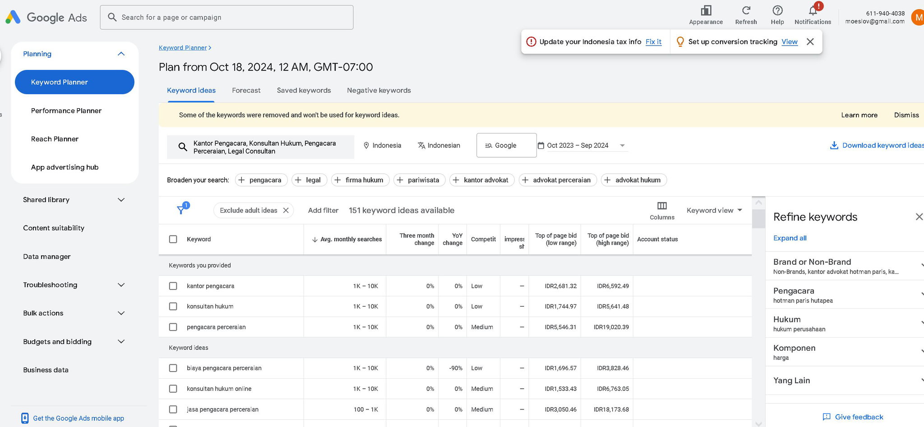Screen dimensions: 924x427
Task: Click the Fix it link
Action: (653, 41)
